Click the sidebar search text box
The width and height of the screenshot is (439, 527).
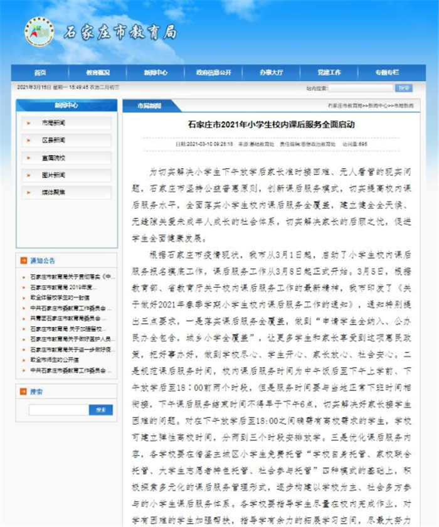pyautogui.click(x=59, y=410)
